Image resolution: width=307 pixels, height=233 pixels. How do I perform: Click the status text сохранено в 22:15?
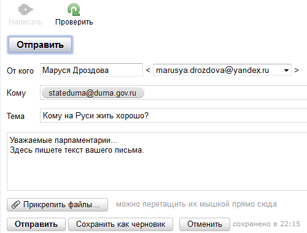[x=266, y=224]
